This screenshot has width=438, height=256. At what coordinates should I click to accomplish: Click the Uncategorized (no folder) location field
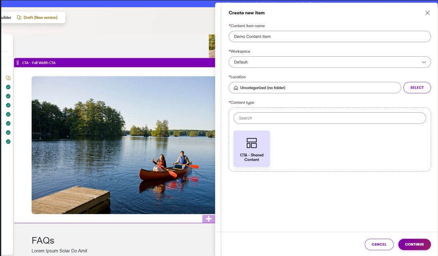click(315, 88)
